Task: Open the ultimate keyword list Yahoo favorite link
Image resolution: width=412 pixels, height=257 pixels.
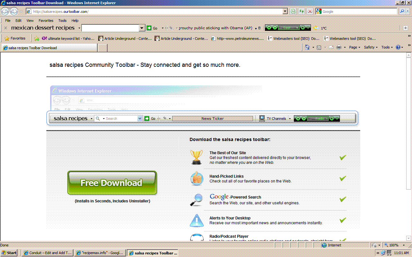Action: (68, 39)
